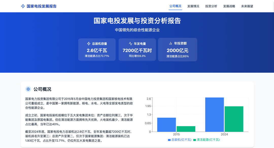The height and width of the screenshot is (148, 274).
Task: Click the green 2024 清洁能源 bar
Action: (234, 119)
